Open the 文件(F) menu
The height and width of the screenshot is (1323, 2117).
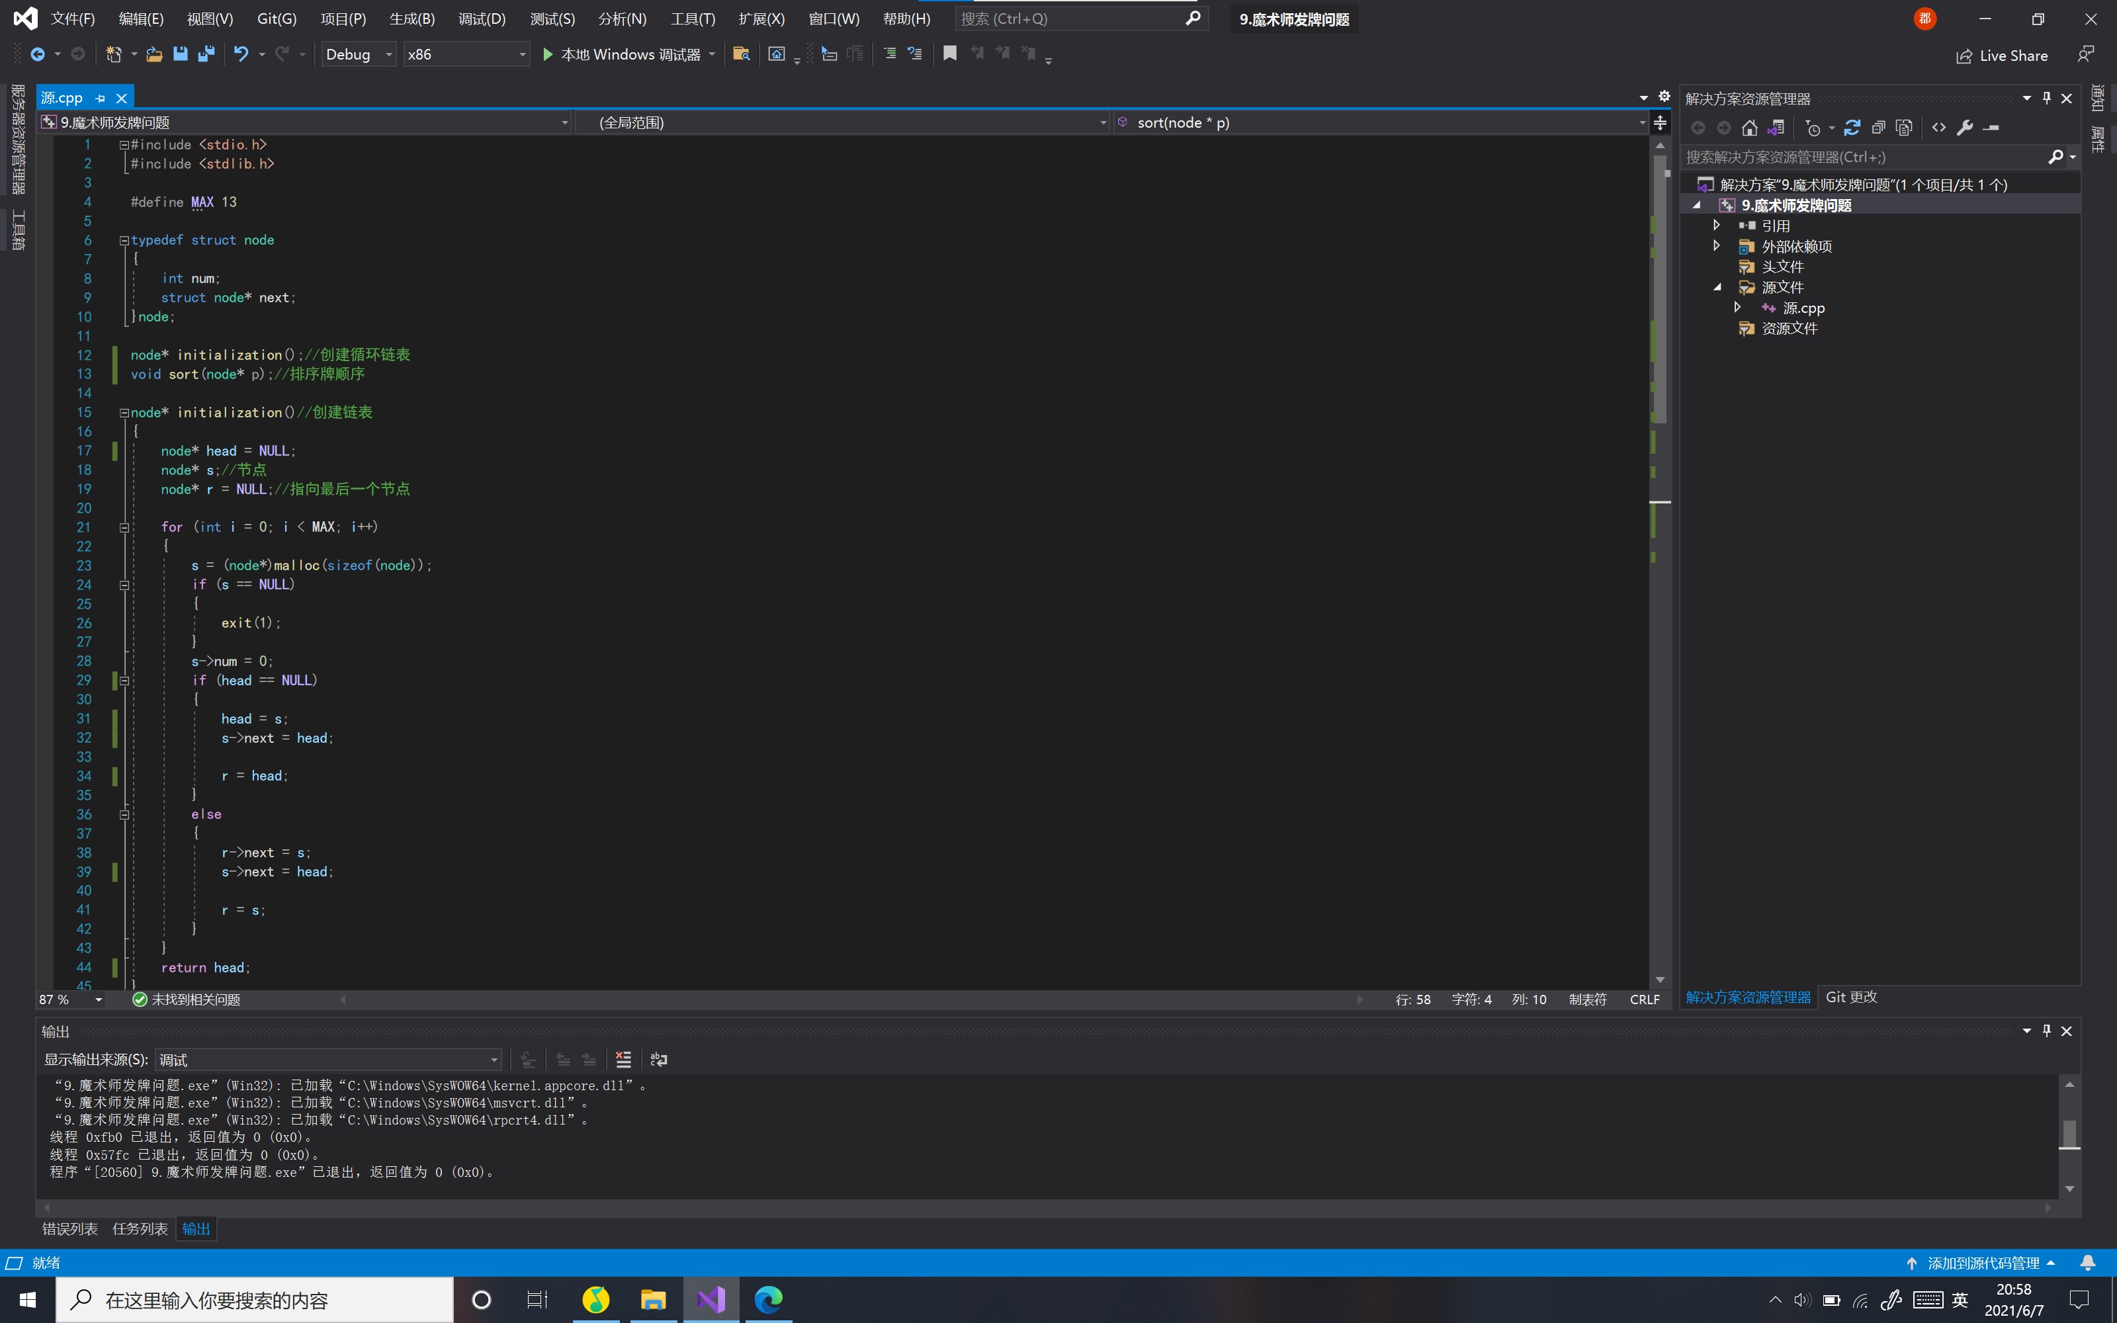73,19
